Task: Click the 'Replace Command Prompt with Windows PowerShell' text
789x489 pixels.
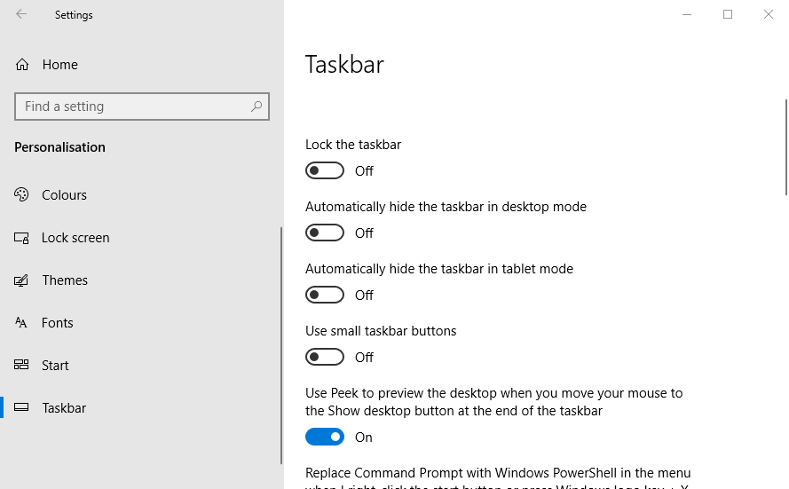Action: (498, 473)
